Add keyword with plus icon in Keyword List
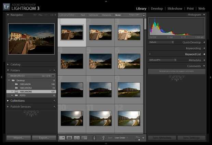The height and width of the screenshot is (145, 212). coord(150,54)
